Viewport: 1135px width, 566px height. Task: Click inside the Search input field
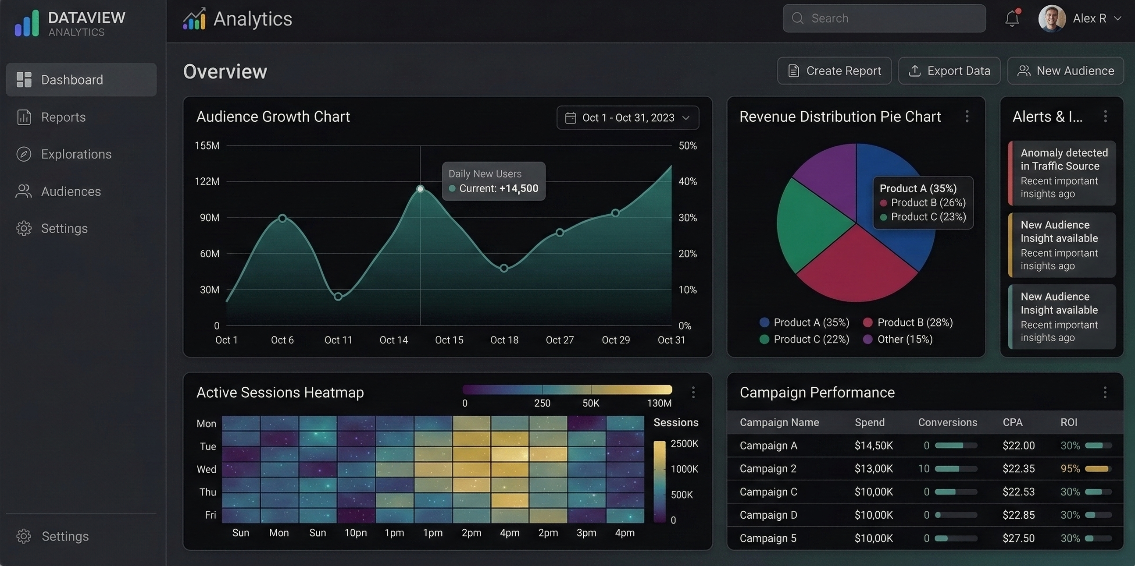881,18
